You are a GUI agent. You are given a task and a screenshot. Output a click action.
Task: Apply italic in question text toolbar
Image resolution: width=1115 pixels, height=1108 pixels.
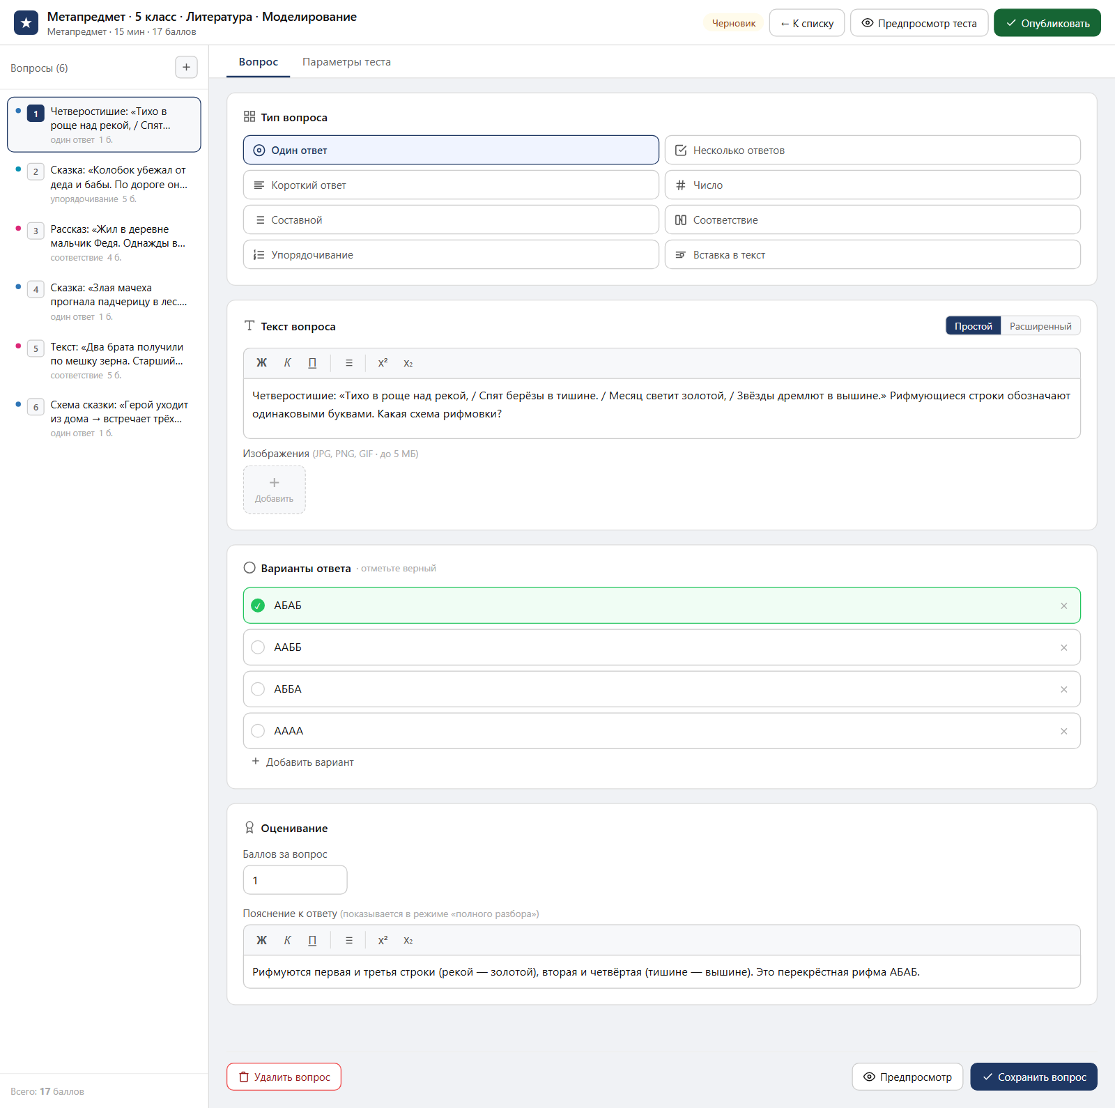287,363
